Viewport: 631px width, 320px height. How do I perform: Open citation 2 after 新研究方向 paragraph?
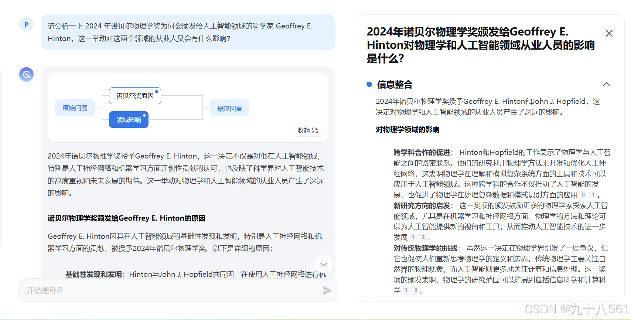coord(423,237)
